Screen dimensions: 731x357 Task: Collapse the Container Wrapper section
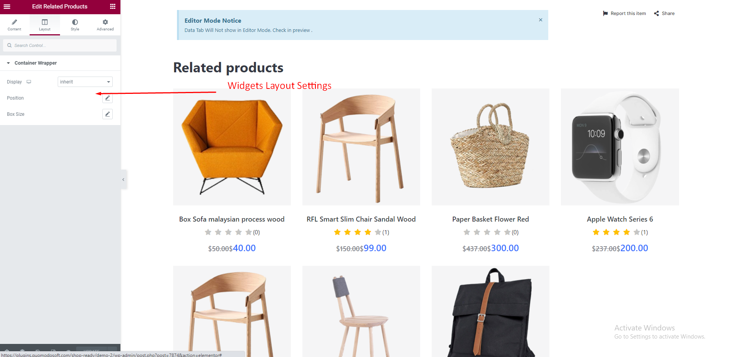pos(8,63)
